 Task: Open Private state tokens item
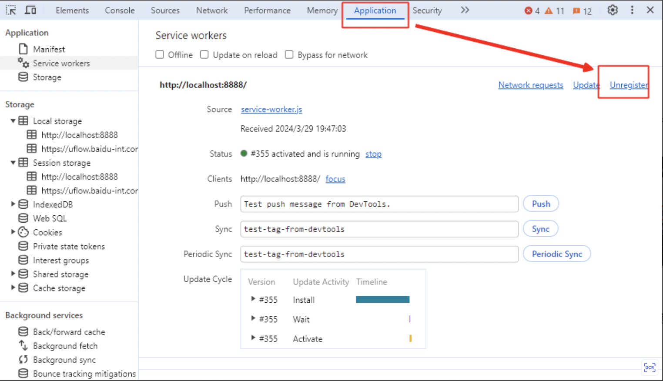[x=69, y=246]
